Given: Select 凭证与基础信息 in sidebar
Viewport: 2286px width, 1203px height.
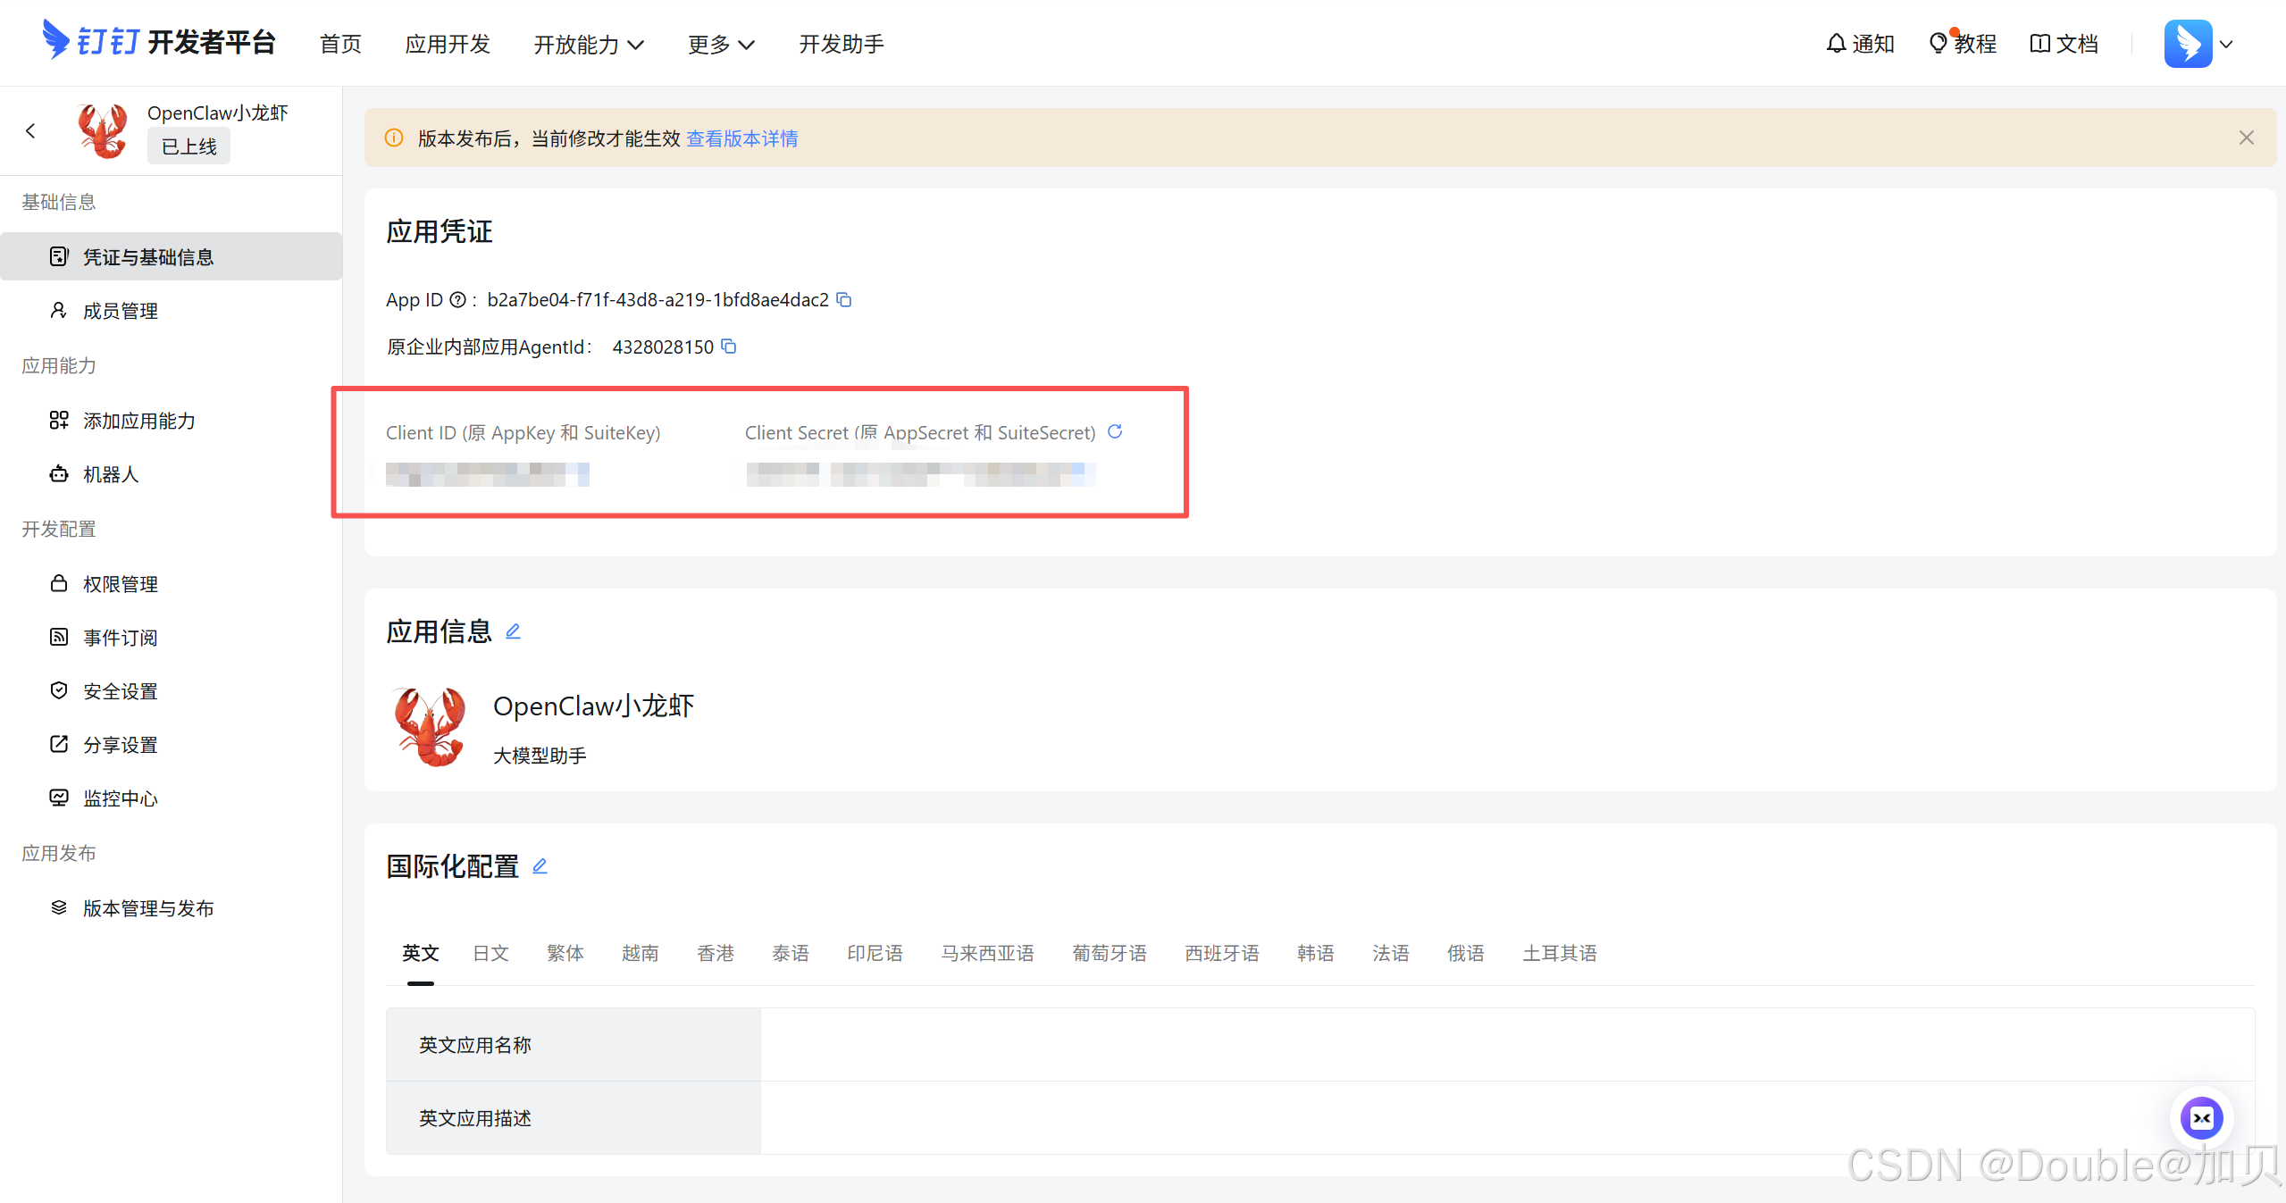Looking at the screenshot, I should pyautogui.click(x=172, y=256).
